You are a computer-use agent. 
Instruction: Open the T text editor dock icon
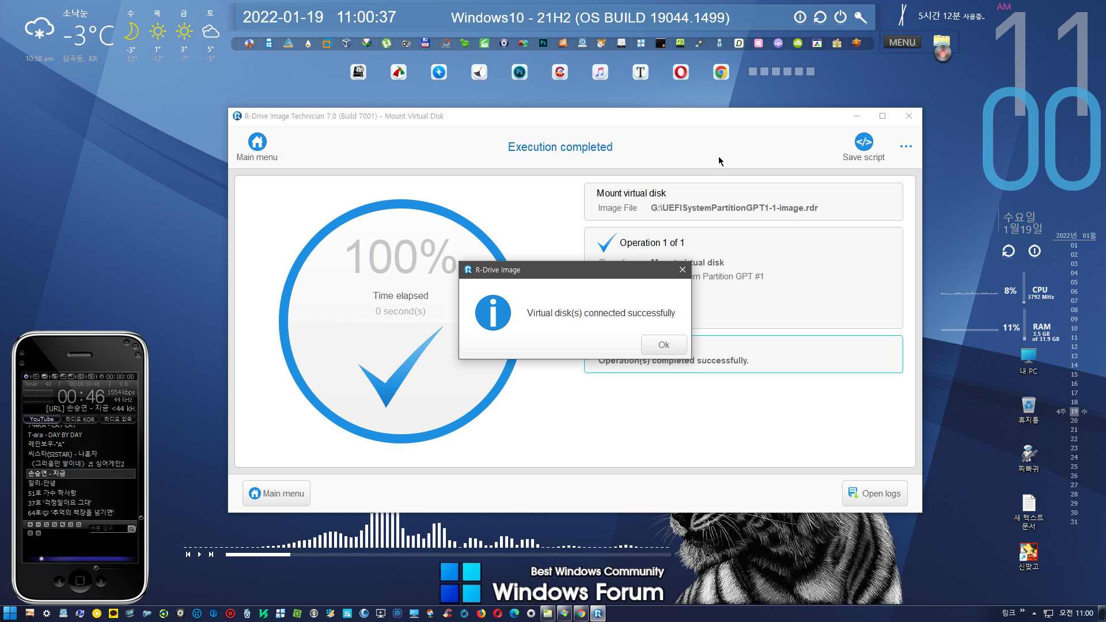click(641, 72)
